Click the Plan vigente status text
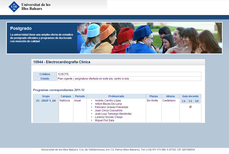This screenshot has height=154, width=229. (x=93, y=79)
